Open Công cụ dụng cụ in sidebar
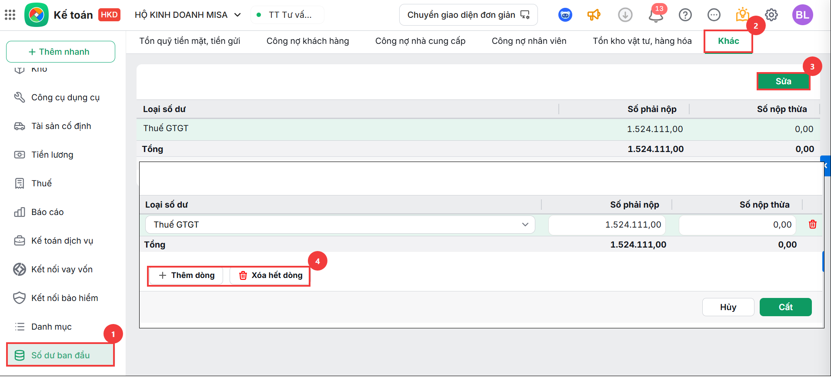Screen dimensions: 831x377 [x=61, y=97]
